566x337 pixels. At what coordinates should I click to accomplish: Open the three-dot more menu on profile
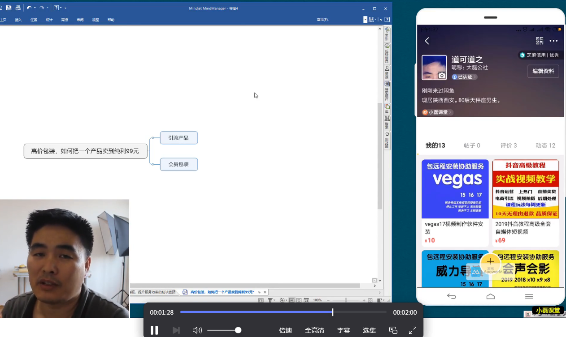pos(553,41)
